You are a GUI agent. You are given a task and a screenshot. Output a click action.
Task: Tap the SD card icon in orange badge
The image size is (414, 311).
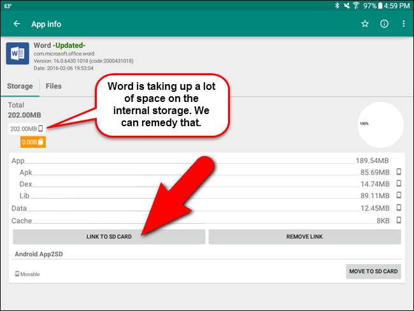pos(41,142)
